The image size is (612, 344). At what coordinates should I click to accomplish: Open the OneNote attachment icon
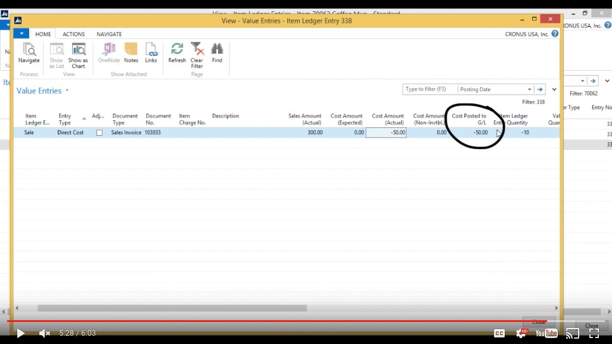[108, 53]
